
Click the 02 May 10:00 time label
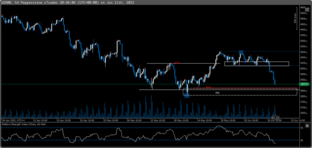(x=111, y=121)
